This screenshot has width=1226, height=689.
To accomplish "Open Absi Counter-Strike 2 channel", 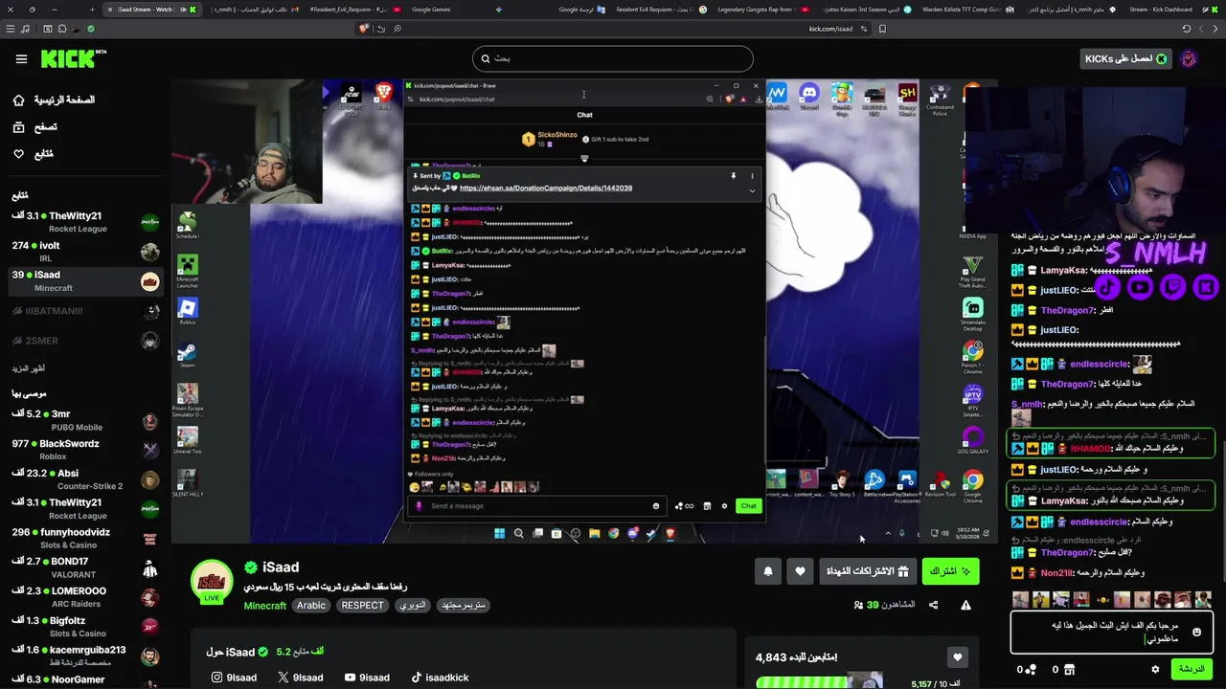I will click(x=85, y=479).
